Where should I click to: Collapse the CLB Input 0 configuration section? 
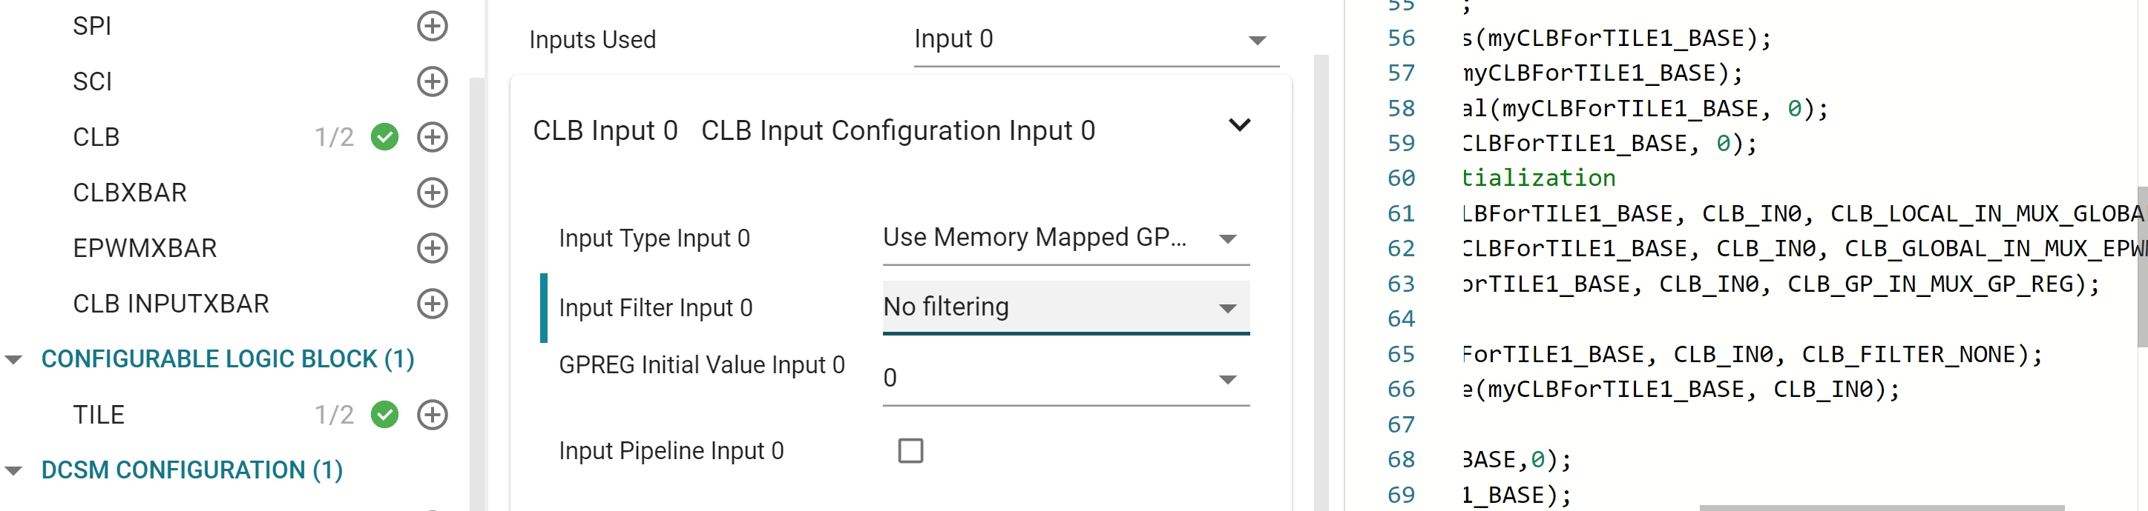point(1239,126)
